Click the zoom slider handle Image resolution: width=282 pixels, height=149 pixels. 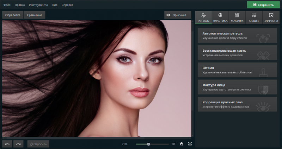[x=148, y=144]
